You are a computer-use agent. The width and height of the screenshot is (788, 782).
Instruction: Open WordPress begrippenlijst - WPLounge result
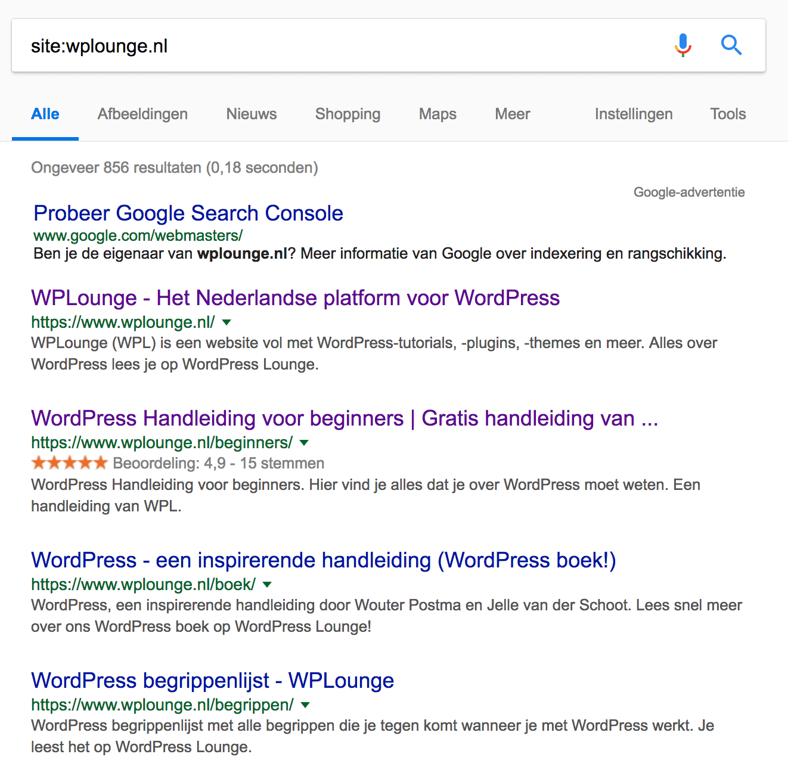click(x=213, y=681)
